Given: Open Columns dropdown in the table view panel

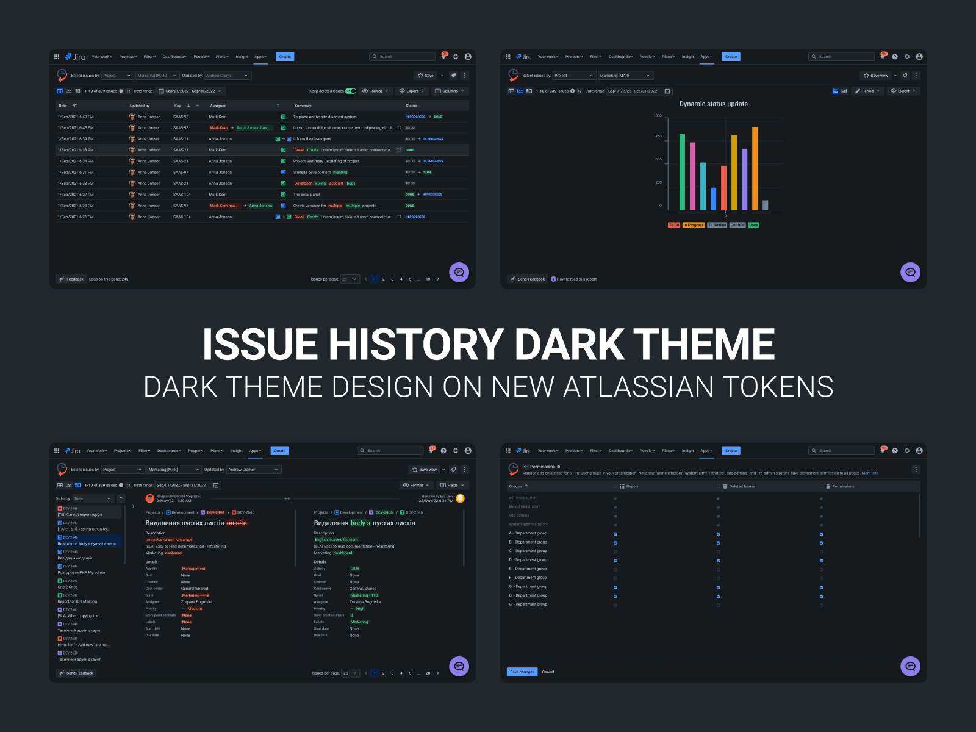Looking at the screenshot, I should [450, 91].
